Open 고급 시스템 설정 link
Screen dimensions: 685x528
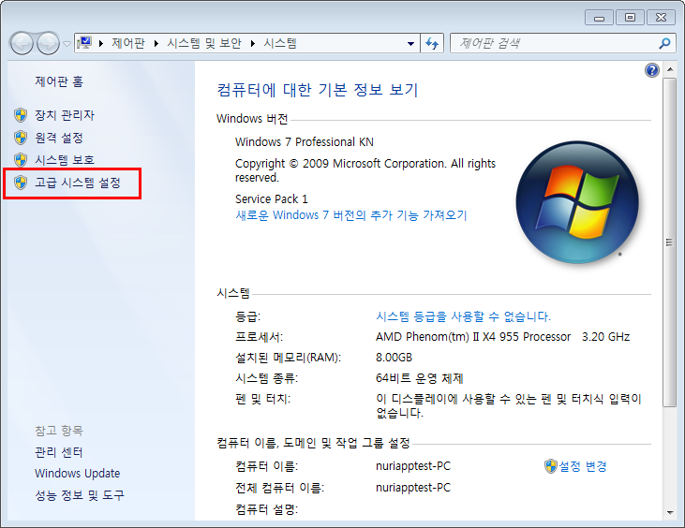click(78, 183)
